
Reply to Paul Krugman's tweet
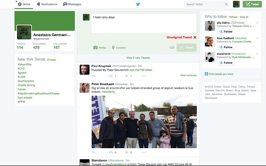tap(94, 76)
